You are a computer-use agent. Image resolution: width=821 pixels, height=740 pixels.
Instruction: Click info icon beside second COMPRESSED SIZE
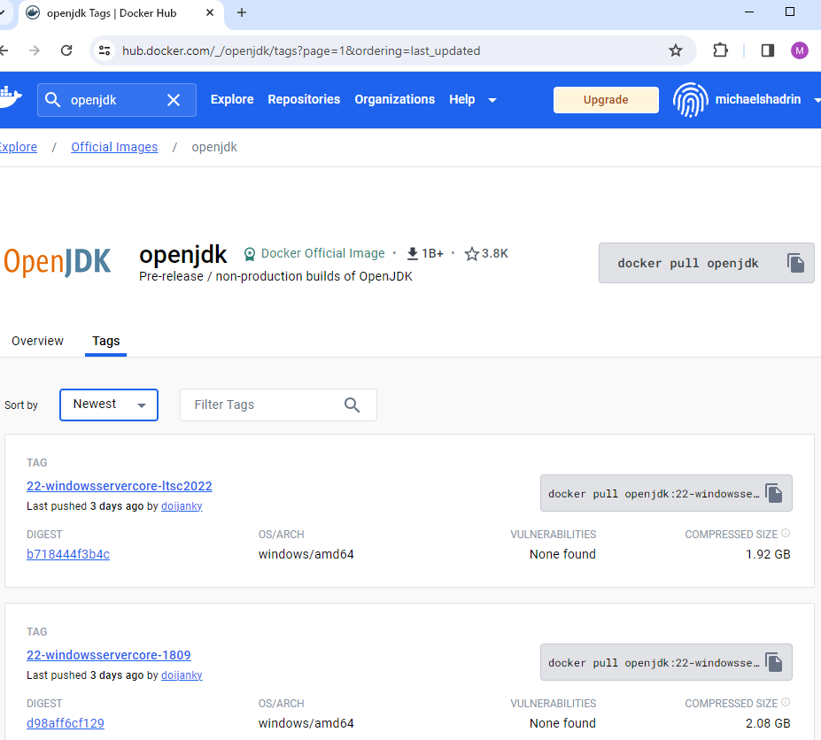click(786, 702)
